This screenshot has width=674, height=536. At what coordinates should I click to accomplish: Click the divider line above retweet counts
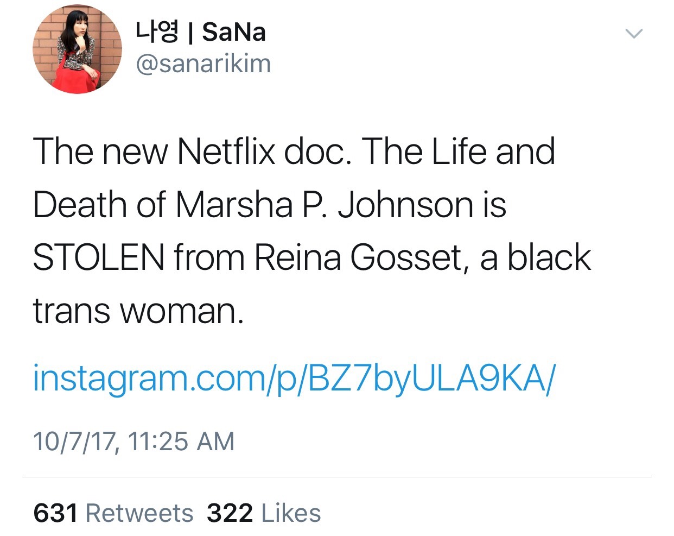click(x=336, y=477)
